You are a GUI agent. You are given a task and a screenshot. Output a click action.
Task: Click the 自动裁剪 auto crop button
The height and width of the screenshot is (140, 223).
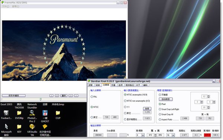click(166, 99)
